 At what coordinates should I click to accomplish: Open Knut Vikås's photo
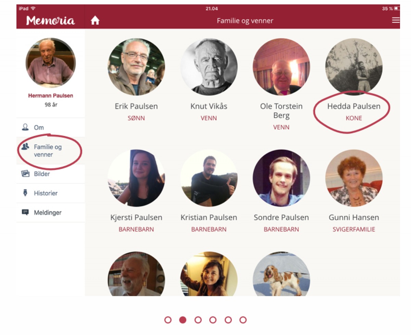pos(209,67)
